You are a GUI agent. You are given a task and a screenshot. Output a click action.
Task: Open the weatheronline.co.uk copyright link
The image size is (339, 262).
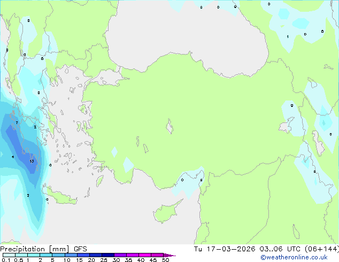[x=294, y=257]
